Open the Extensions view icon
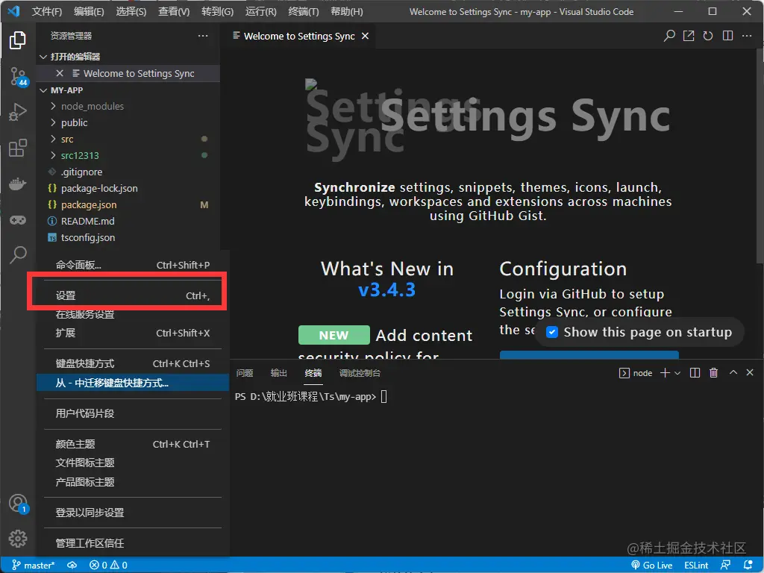This screenshot has width=764, height=573. [18, 148]
